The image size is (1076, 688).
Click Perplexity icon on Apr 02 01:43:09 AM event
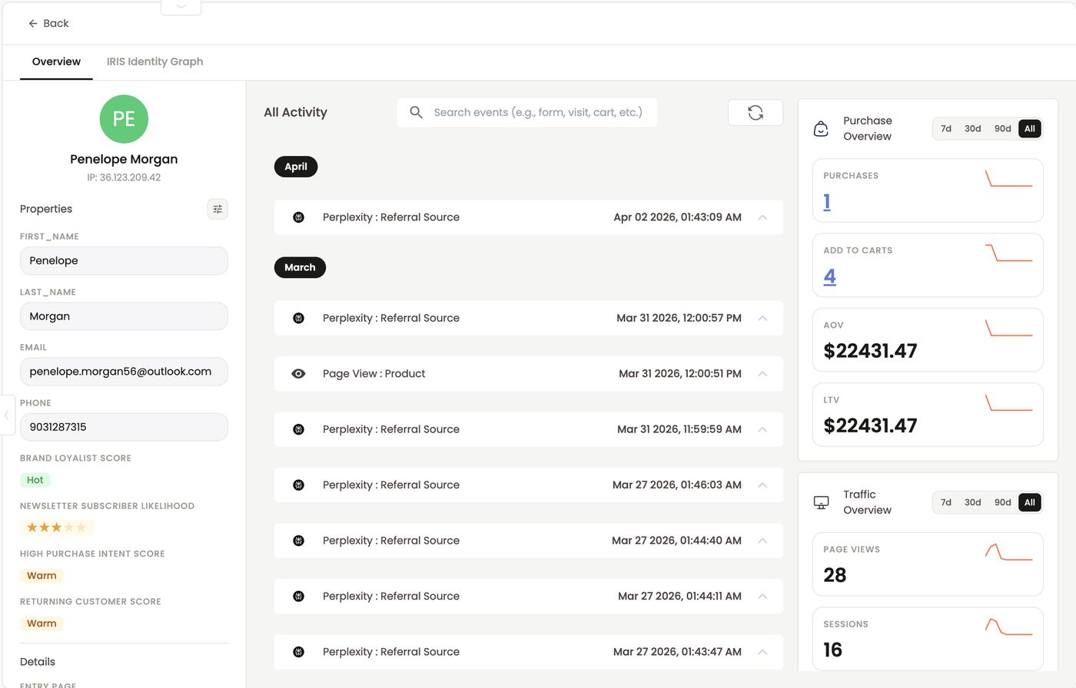pyautogui.click(x=299, y=217)
